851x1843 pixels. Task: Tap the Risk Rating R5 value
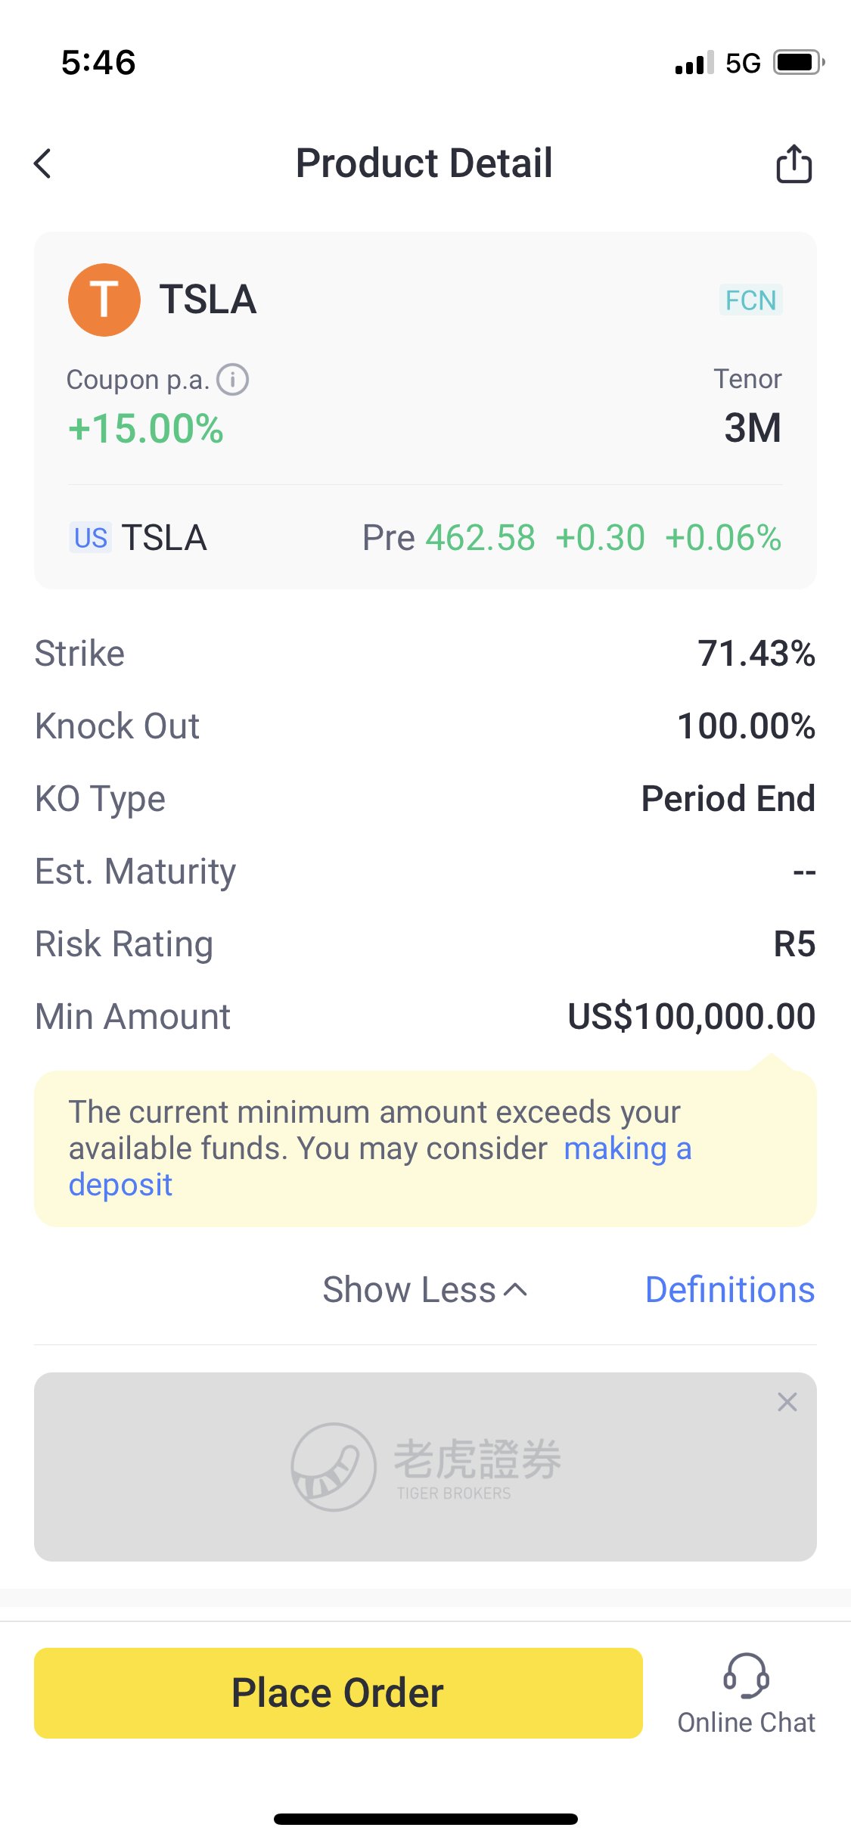pos(794,944)
